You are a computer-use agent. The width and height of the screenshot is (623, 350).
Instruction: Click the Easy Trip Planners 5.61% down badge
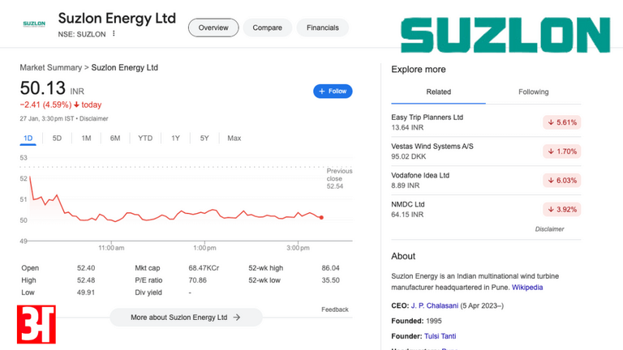click(561, 122)
